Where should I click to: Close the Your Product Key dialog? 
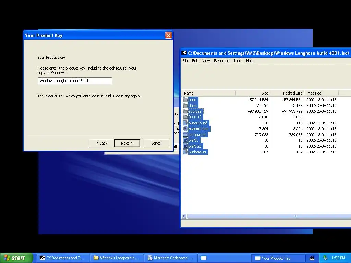168,35
